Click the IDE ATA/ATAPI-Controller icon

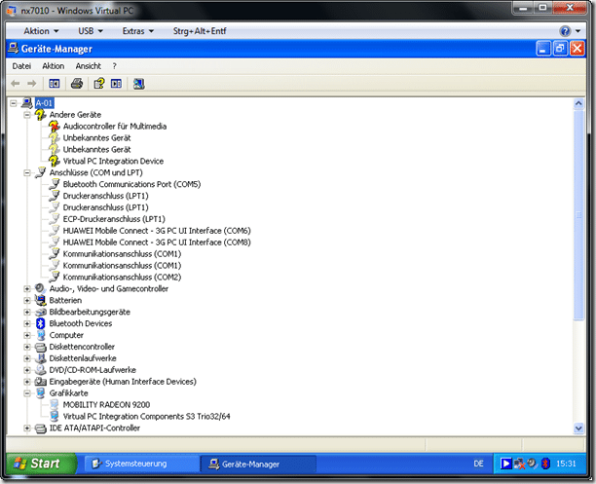click(x=40, y=428)
